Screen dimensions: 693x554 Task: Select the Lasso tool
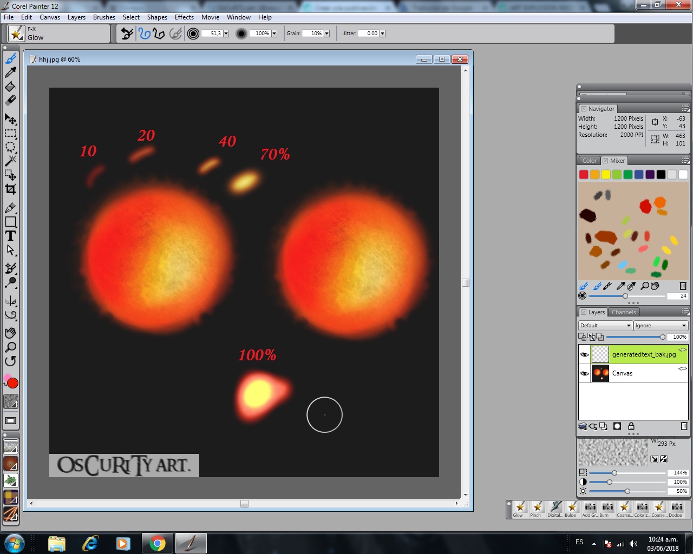pyautogui.click(x=11, y=147)
